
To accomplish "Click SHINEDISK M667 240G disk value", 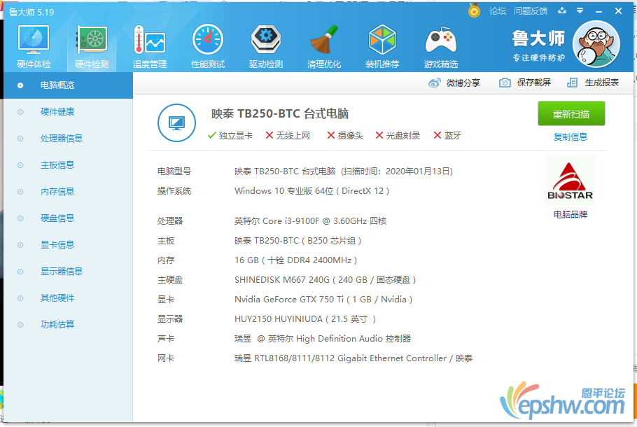I will click(x=325, y=280).
